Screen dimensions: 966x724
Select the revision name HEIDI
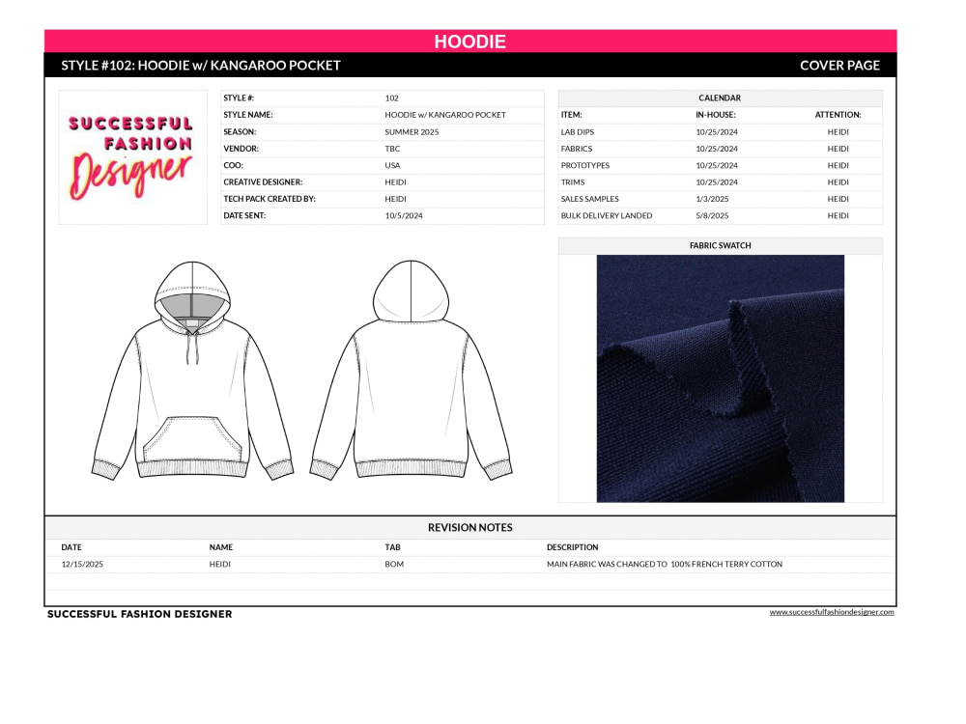coord(220,564)
